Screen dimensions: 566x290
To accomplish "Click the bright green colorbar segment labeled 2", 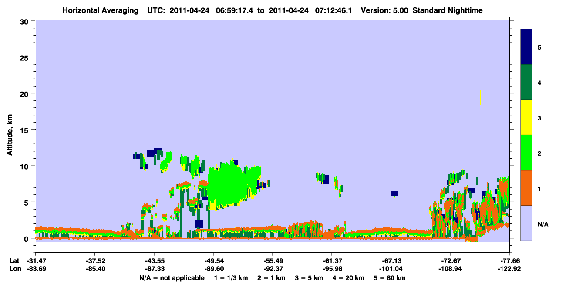I will (526, 153).
